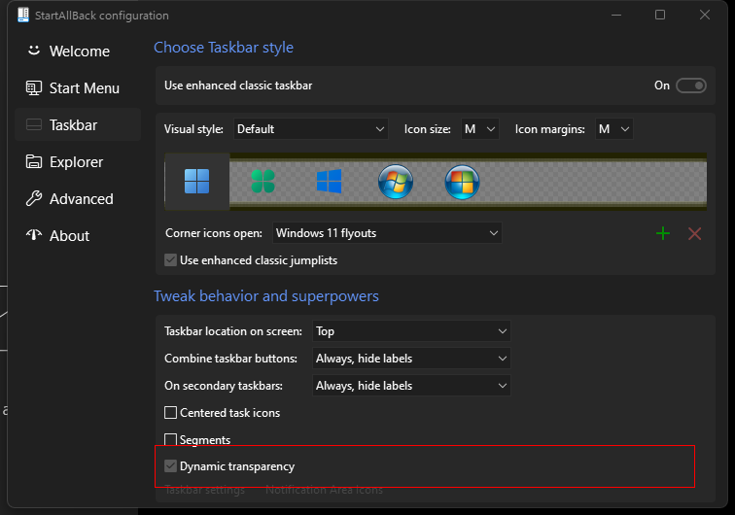
Task: Open On secondary taskbars dropdown
Action: click(411, 386)
